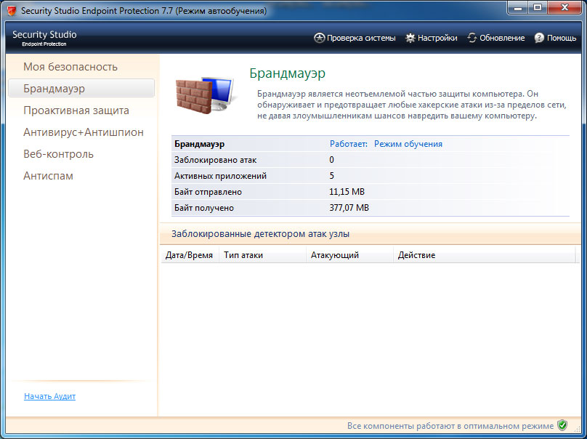Image resolution: width=587 pixels, height=439 pixels.
Task: Open Настройки via the gear icon
Action: point(410,38)
